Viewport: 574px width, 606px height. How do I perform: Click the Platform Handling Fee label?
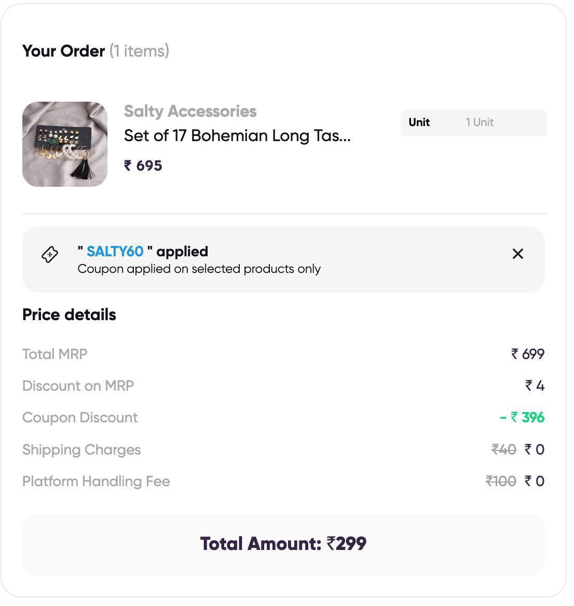96,481
